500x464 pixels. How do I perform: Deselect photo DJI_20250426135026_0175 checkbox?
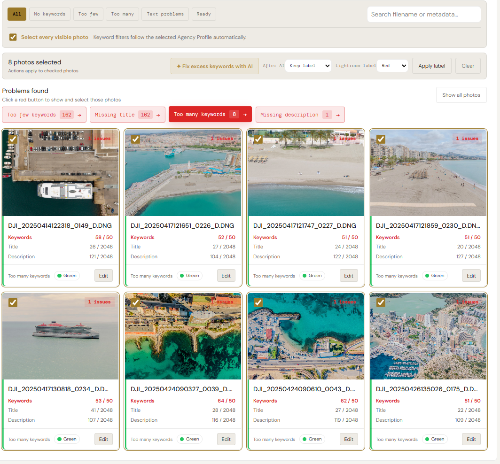(x=381, y=302)
